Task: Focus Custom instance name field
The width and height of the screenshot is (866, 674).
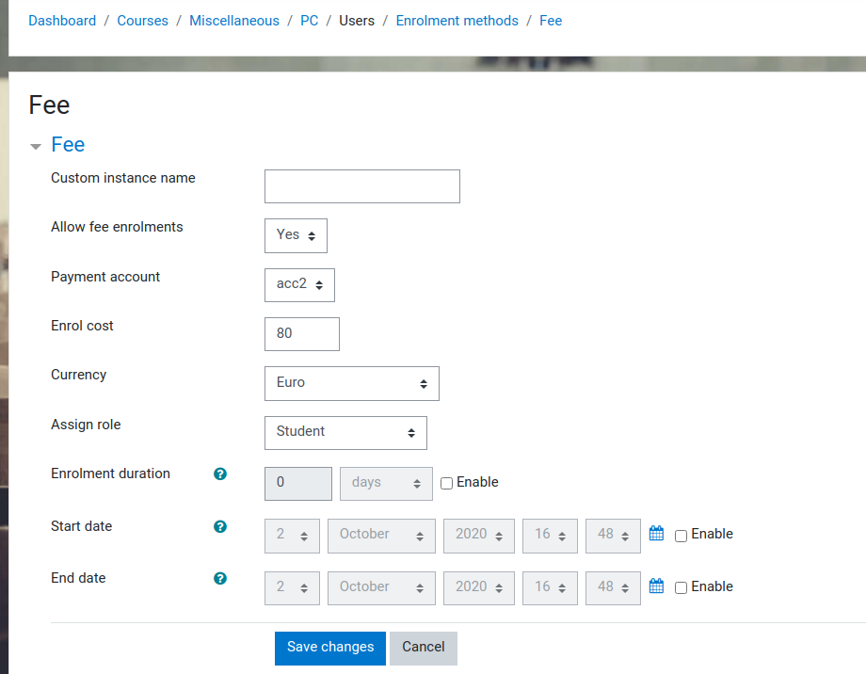Action: pos(362,186)
